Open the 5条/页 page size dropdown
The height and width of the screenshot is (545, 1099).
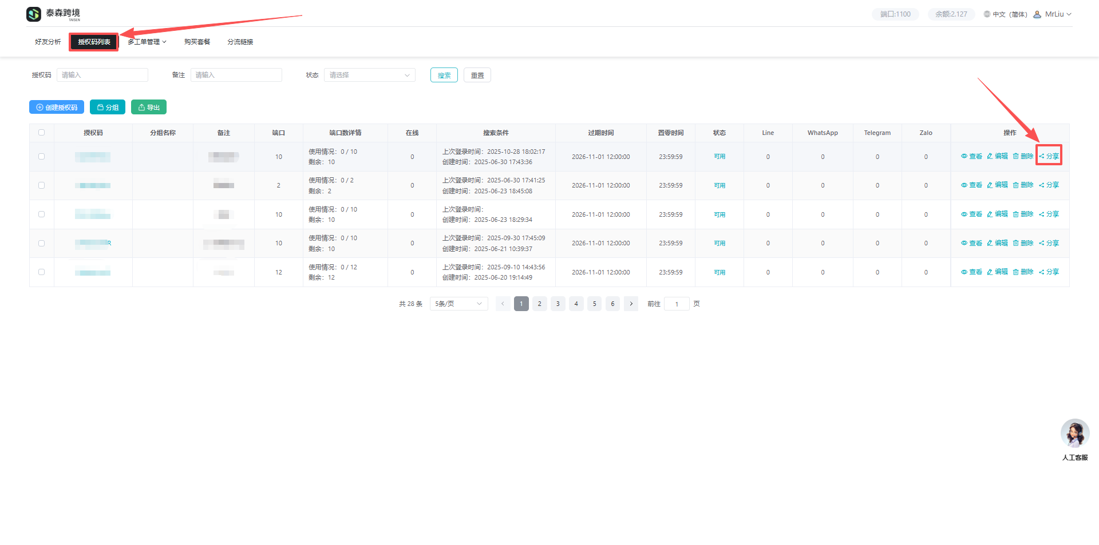click(458, 304)
